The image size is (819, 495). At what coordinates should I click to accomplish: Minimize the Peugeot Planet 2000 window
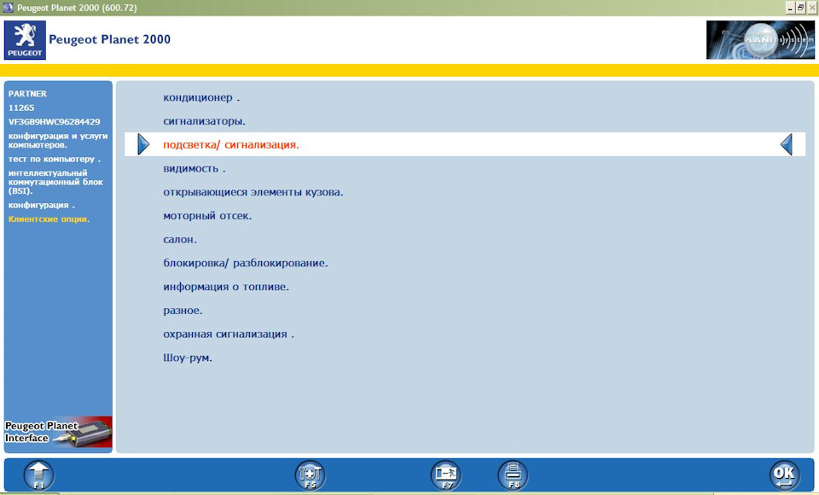pyautogui.click(x=790, y=8)
